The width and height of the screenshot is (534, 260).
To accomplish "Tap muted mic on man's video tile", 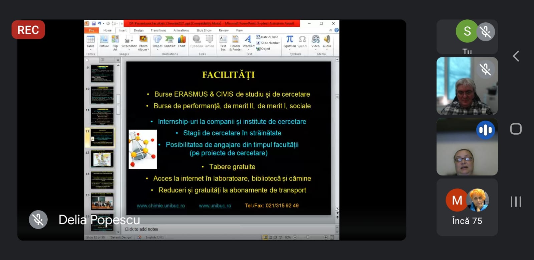I will (x=485, y=69).
